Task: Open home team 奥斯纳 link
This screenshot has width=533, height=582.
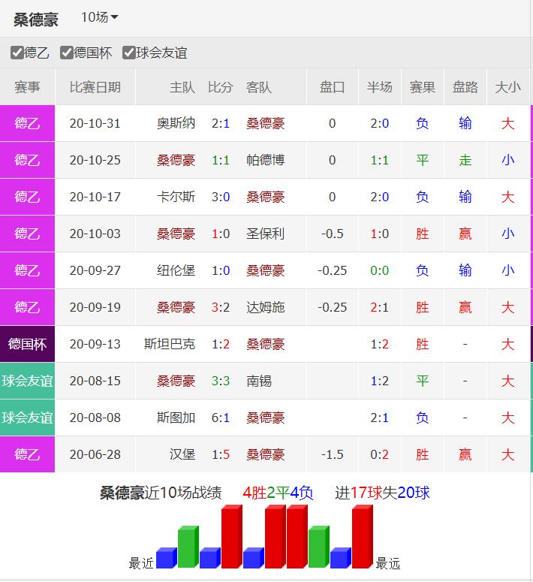Action: coord(176,123)
